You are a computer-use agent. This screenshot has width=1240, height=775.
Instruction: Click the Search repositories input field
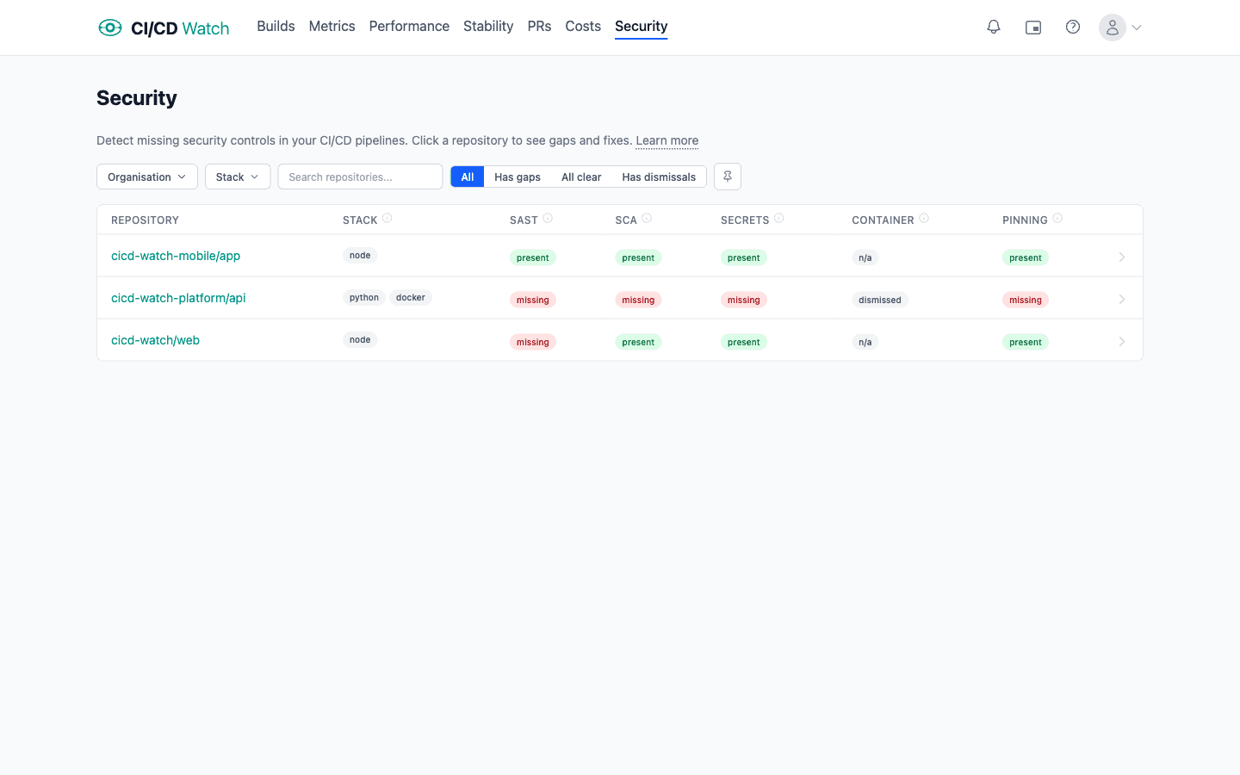(x=360, y=177)
